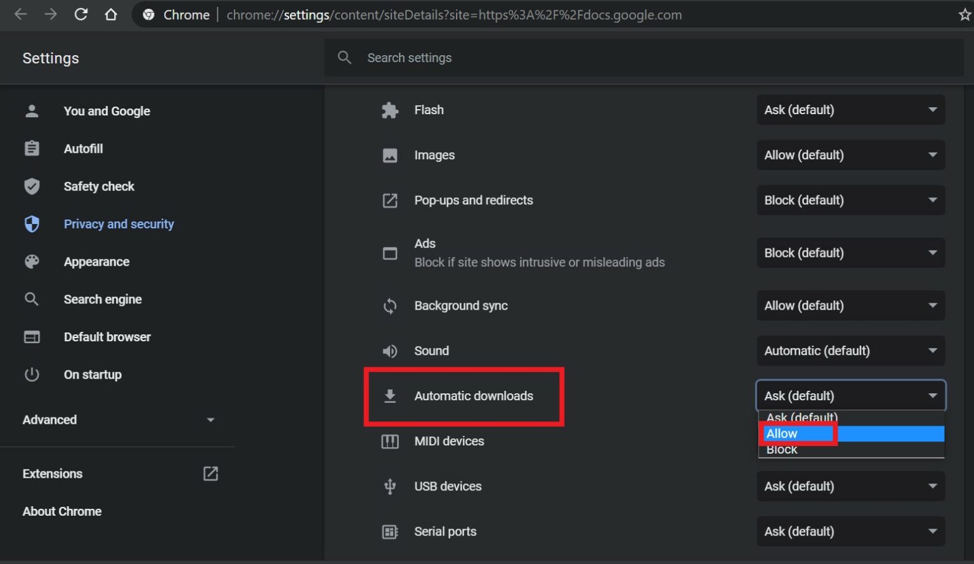This screenshot has height=564, width=974.
Task: Click the MIDI devices keyboard icon
Action: coord(390,441)
